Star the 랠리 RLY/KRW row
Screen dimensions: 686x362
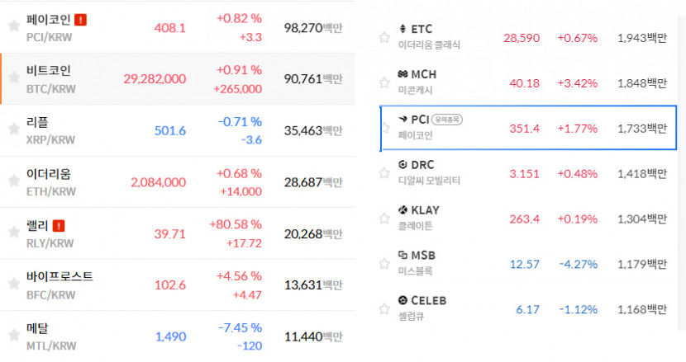coord(14,232)
